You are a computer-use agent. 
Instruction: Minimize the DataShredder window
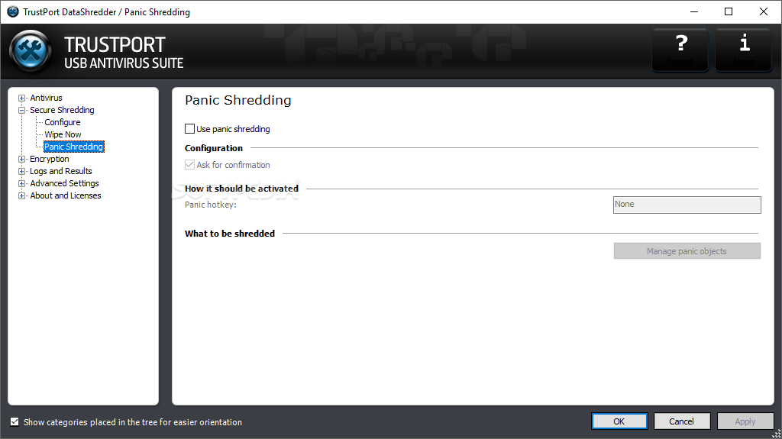(x=694, y=11)
